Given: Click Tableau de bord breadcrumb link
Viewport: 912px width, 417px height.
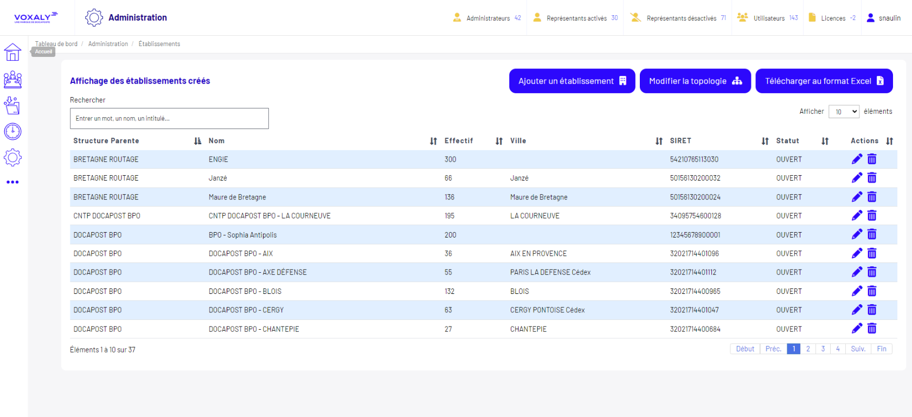Looking at the screenshot, I should [56, 44].
